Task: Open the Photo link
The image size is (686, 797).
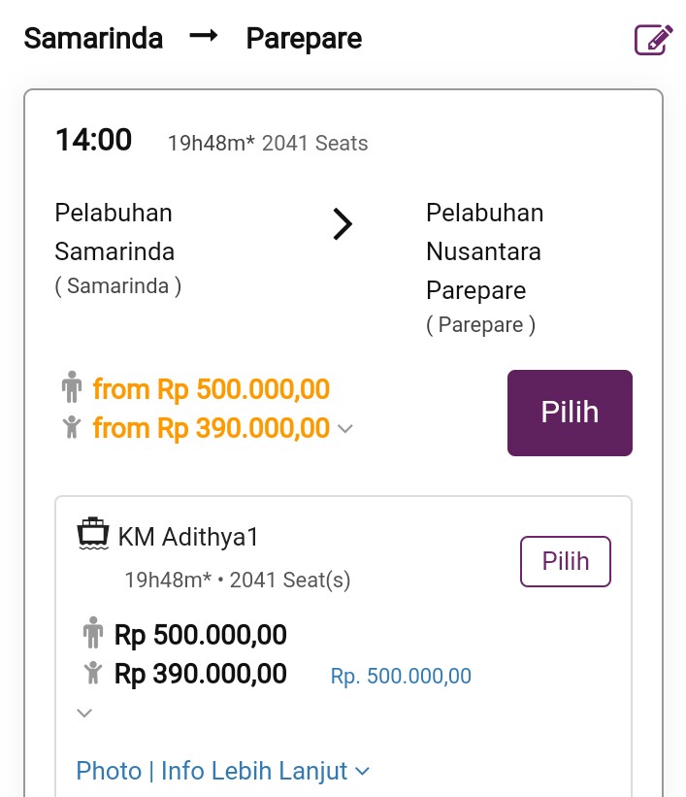Action: click(x=109, y=772)
